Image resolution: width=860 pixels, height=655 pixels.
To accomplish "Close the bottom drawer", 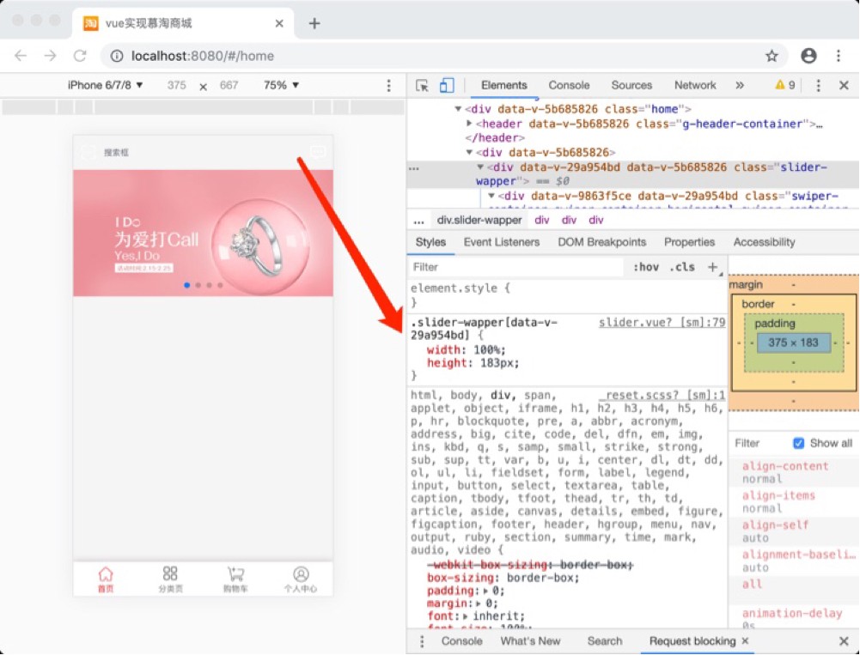I will (844, 641).
